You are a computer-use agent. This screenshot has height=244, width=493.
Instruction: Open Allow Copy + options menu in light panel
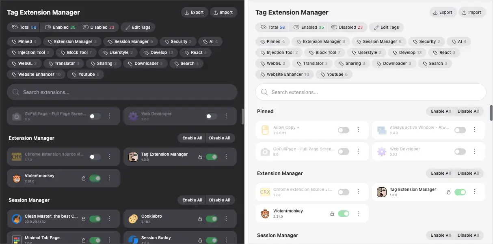click(x=358, y=130)
